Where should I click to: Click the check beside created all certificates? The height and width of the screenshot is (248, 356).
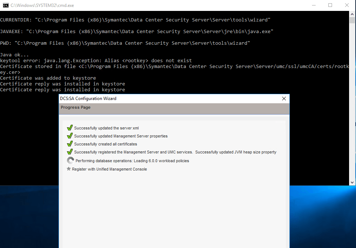coord(70,144)
